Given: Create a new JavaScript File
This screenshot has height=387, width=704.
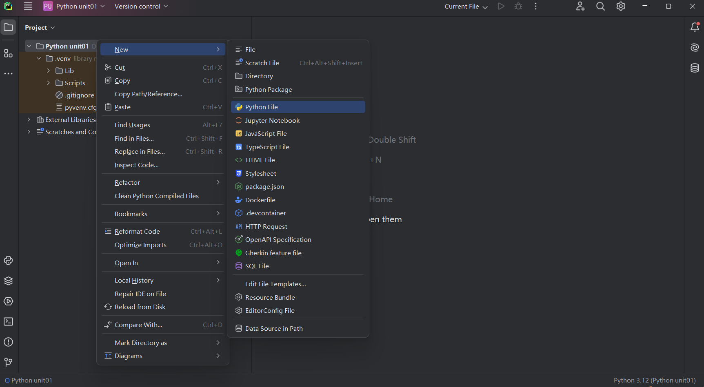Looking at the screenshot, I should pos(298,134).
